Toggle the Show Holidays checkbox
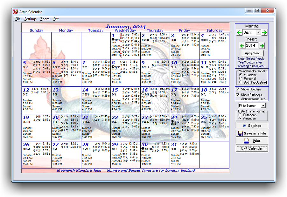Viewport: 287px width, 197px height. point(238,89)
